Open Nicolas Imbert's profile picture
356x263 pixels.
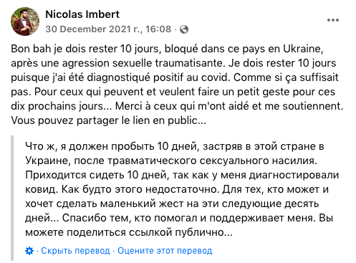pos(25,21)
